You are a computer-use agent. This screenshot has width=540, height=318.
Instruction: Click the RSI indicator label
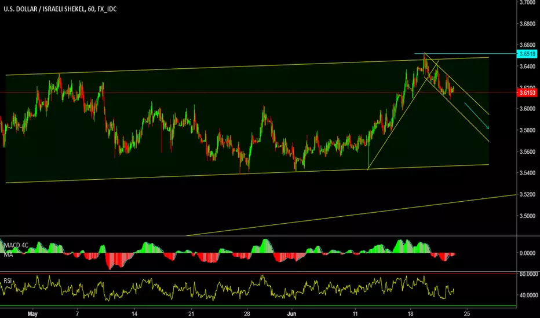click(8, 281)
